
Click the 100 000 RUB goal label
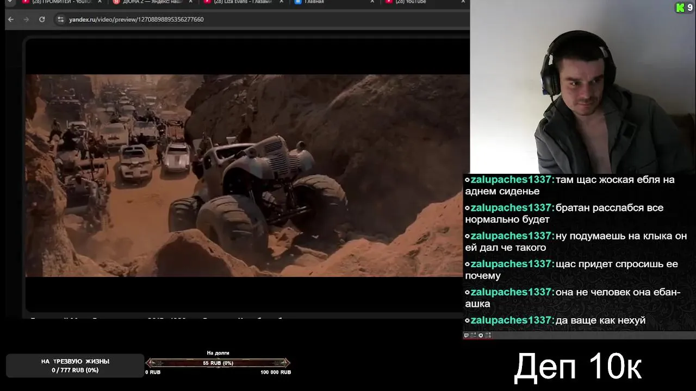276,372
